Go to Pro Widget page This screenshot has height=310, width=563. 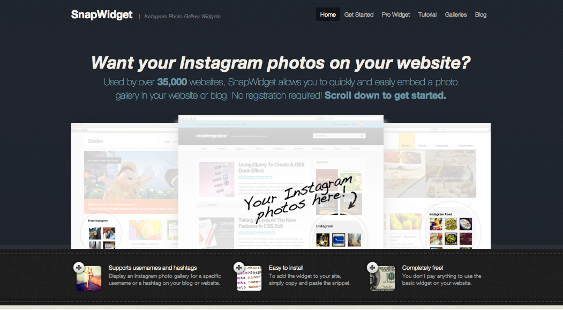pos(396,14)
